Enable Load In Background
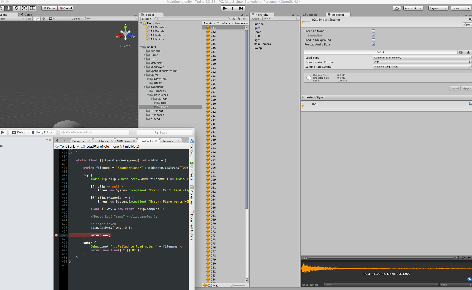Viewport: 472px width, 290px height. point(374,40)
